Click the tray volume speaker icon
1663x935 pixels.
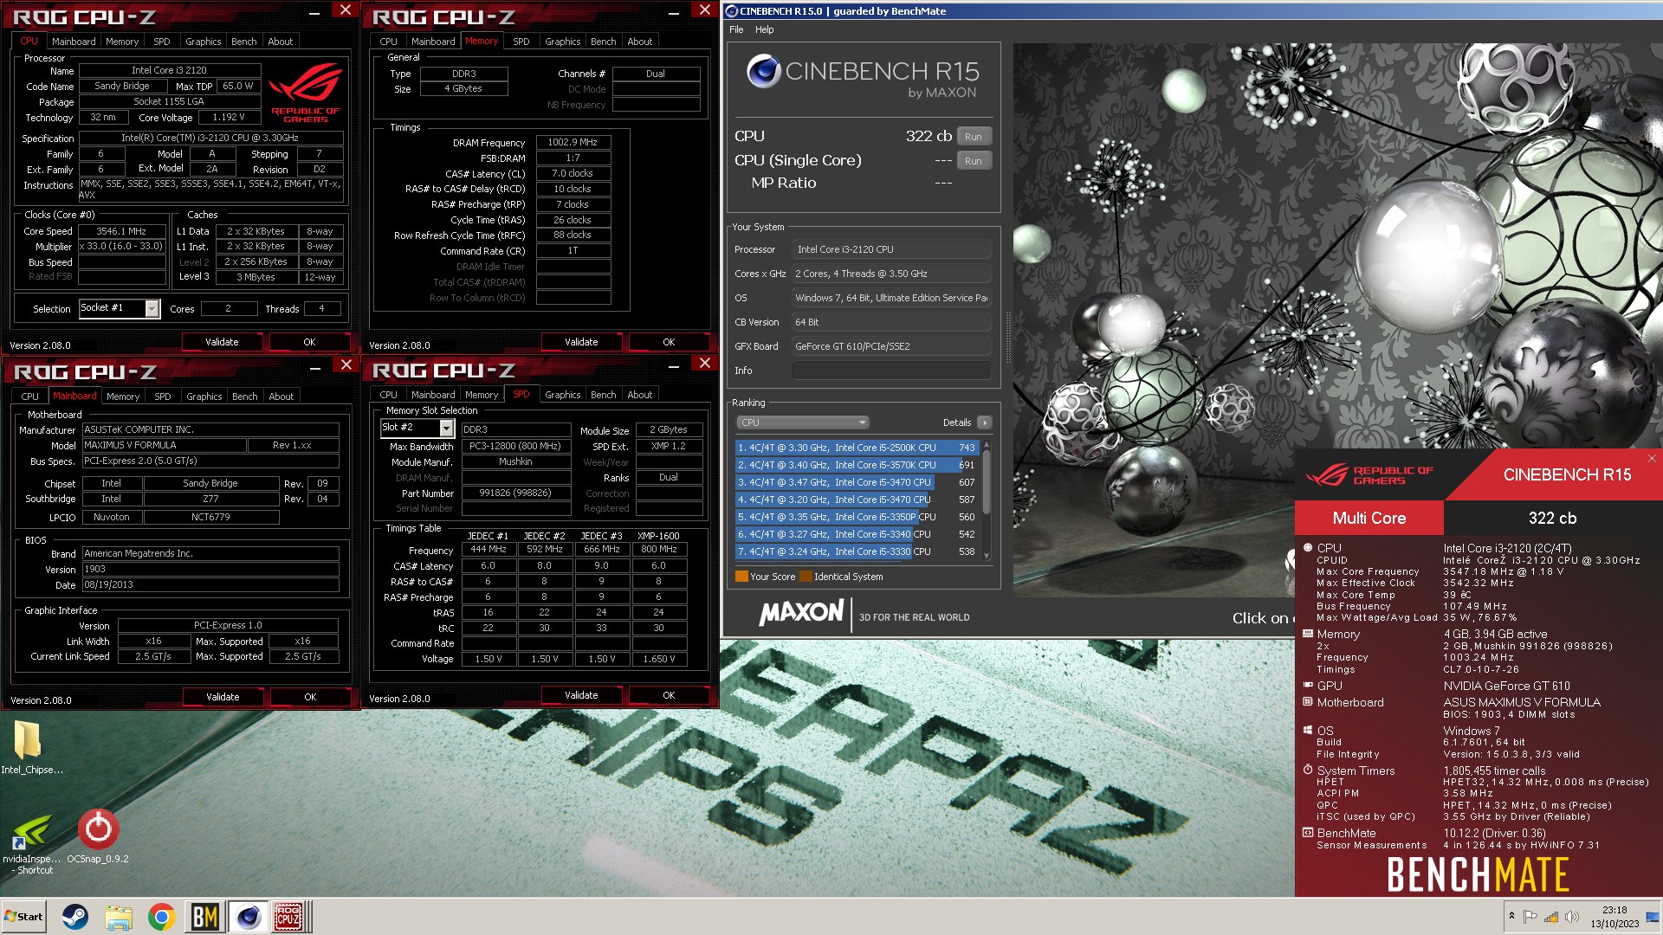1571,916
